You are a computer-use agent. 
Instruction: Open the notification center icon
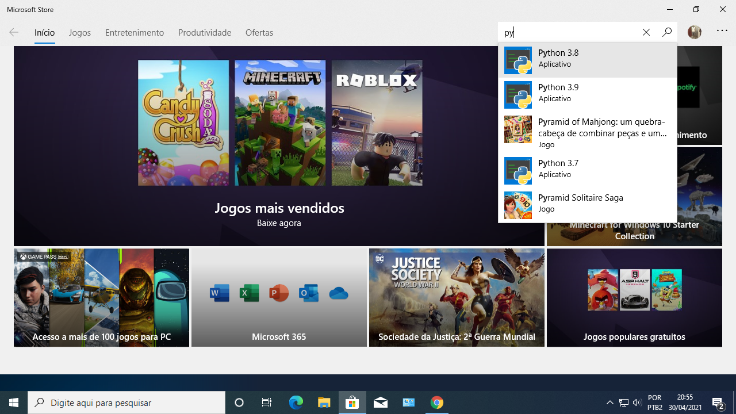pyautogui.click(x=718, y=402)
